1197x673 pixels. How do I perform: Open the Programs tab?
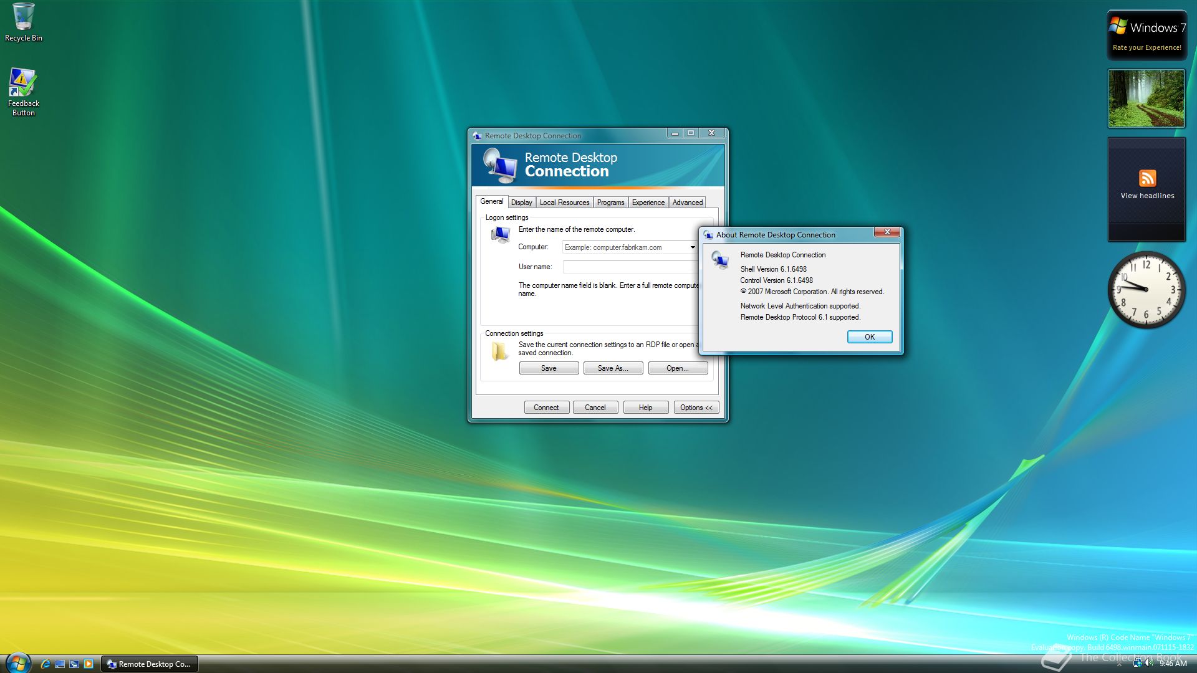[x=610, y=203]
